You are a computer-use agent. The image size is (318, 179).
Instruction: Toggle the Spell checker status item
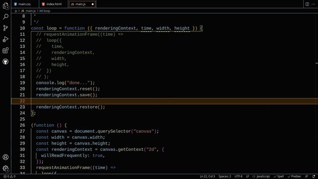tap(279, 177)
